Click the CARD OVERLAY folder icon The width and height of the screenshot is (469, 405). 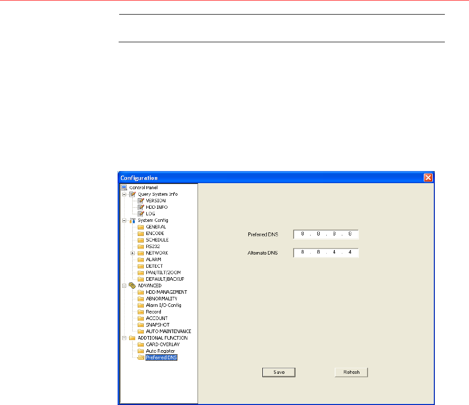[x=141, y=345]
